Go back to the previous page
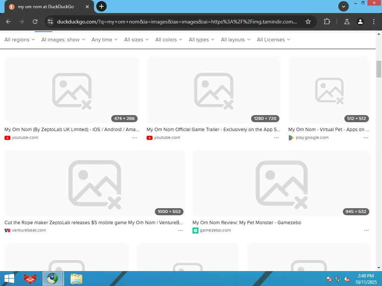The width and height of the screenshot is (382, 286). pyautogui.click(x=8, y=22)
